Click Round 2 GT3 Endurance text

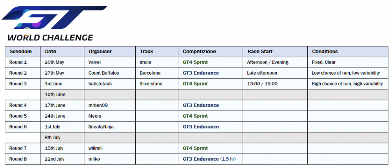coord(201,73)
